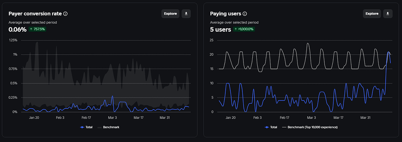Toggle Benchmark legend in Payer conversion chart
This screenshot has height=142, width=402.
coord(108,127)
